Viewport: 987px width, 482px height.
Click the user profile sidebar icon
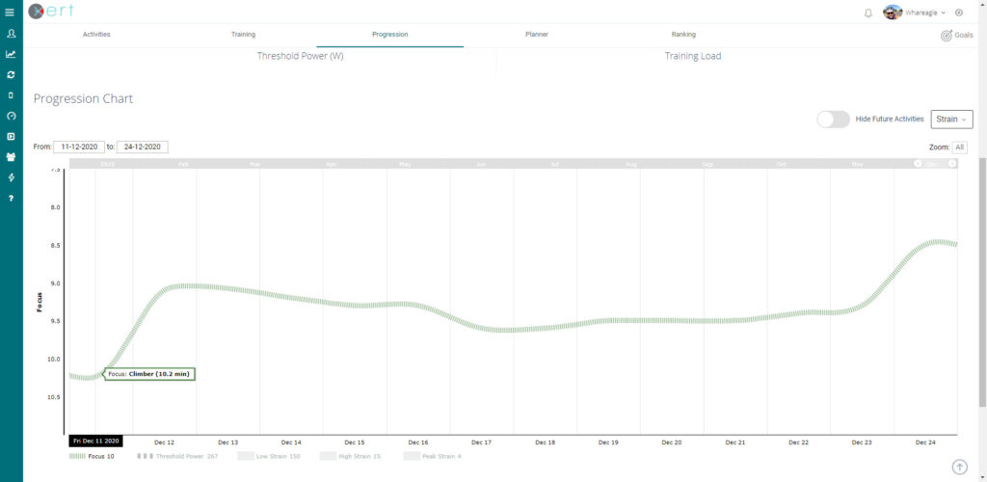click(x=11, y=34)
